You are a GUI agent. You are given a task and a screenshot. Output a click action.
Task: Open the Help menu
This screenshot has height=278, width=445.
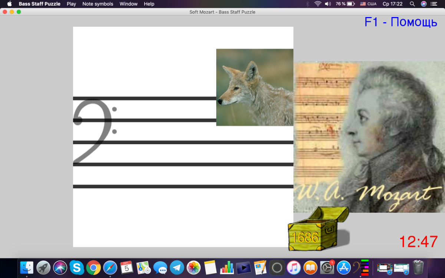tap(149, 4)
